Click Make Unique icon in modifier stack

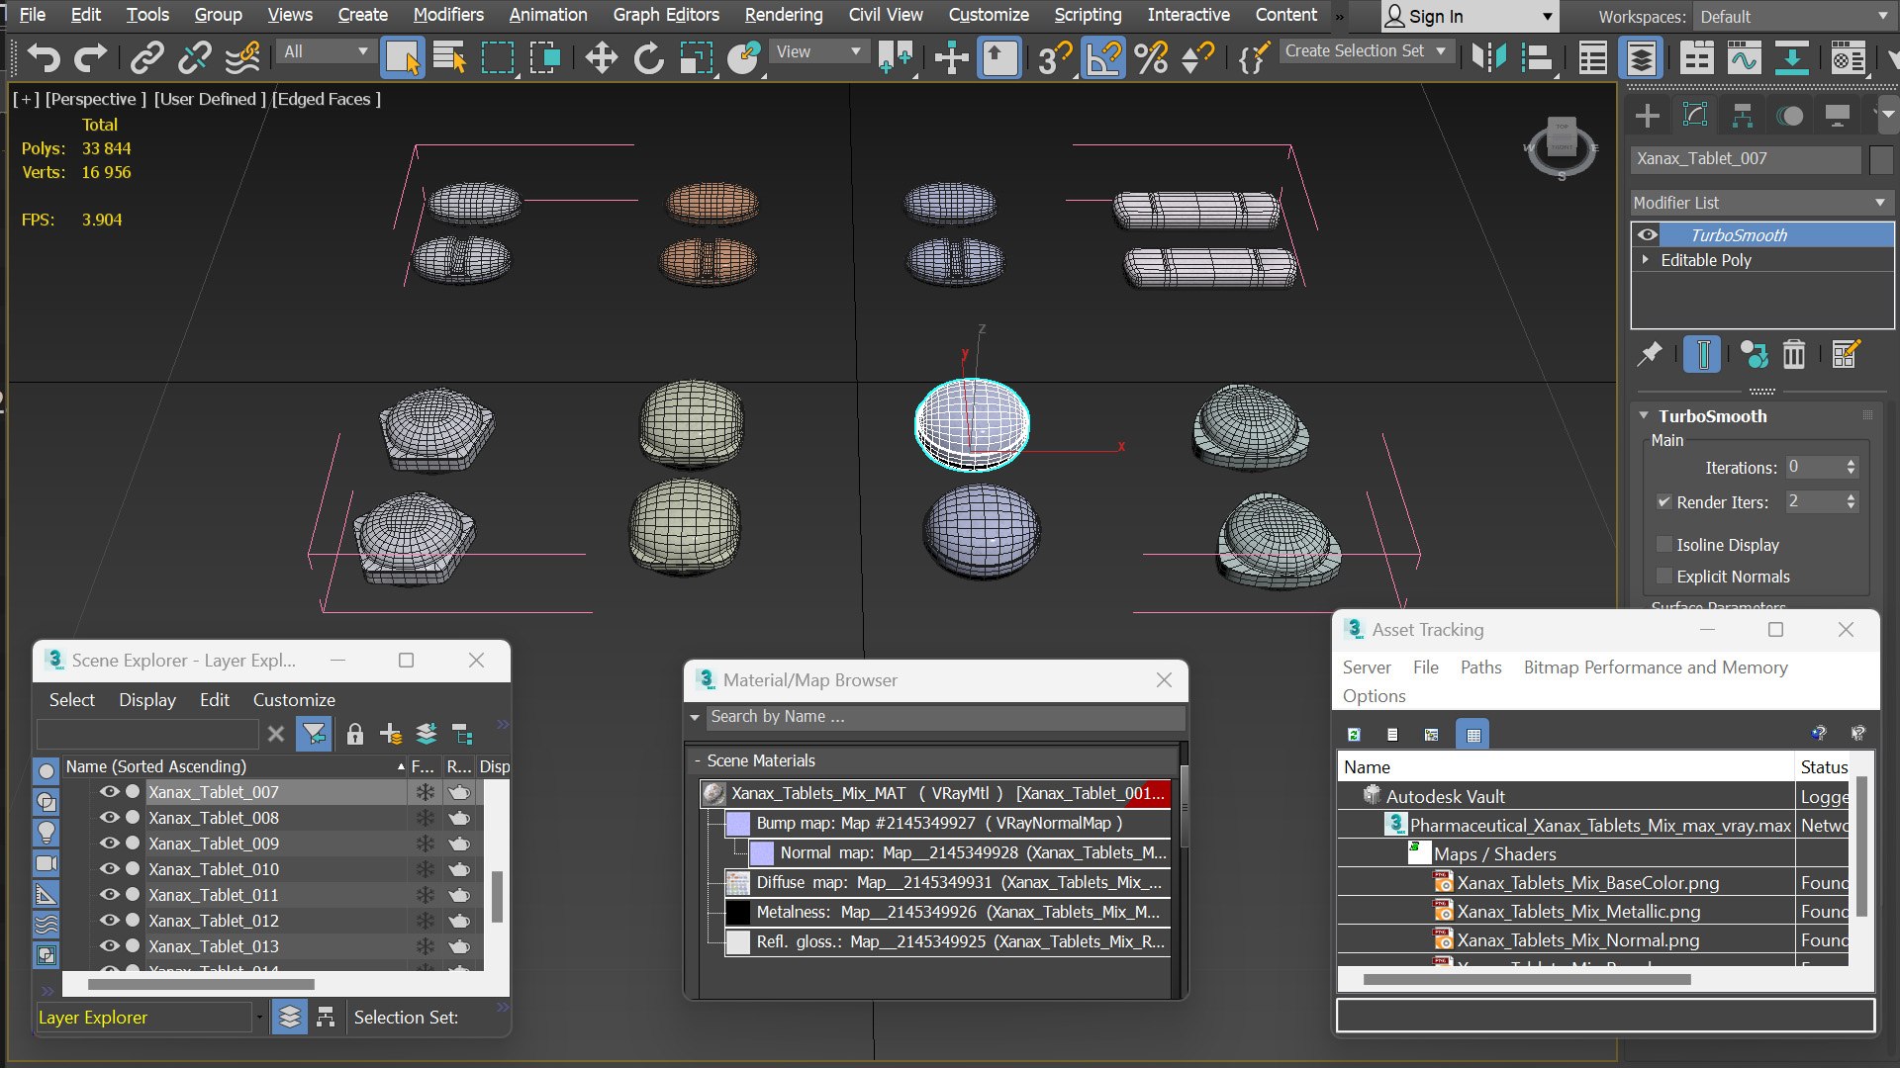coord(1754,354)
